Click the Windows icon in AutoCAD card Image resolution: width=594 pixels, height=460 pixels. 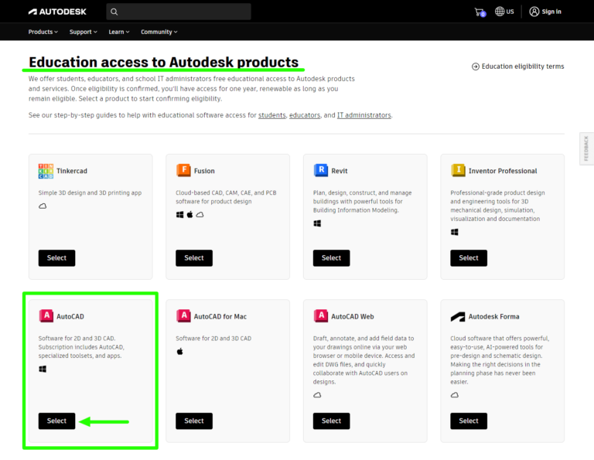pos(43,369)
